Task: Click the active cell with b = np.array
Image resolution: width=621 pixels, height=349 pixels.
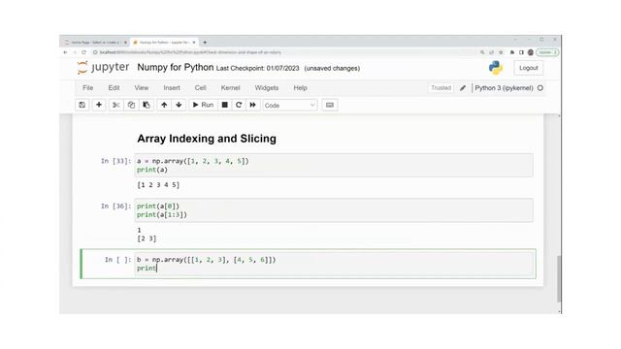Action: point(334,264)
